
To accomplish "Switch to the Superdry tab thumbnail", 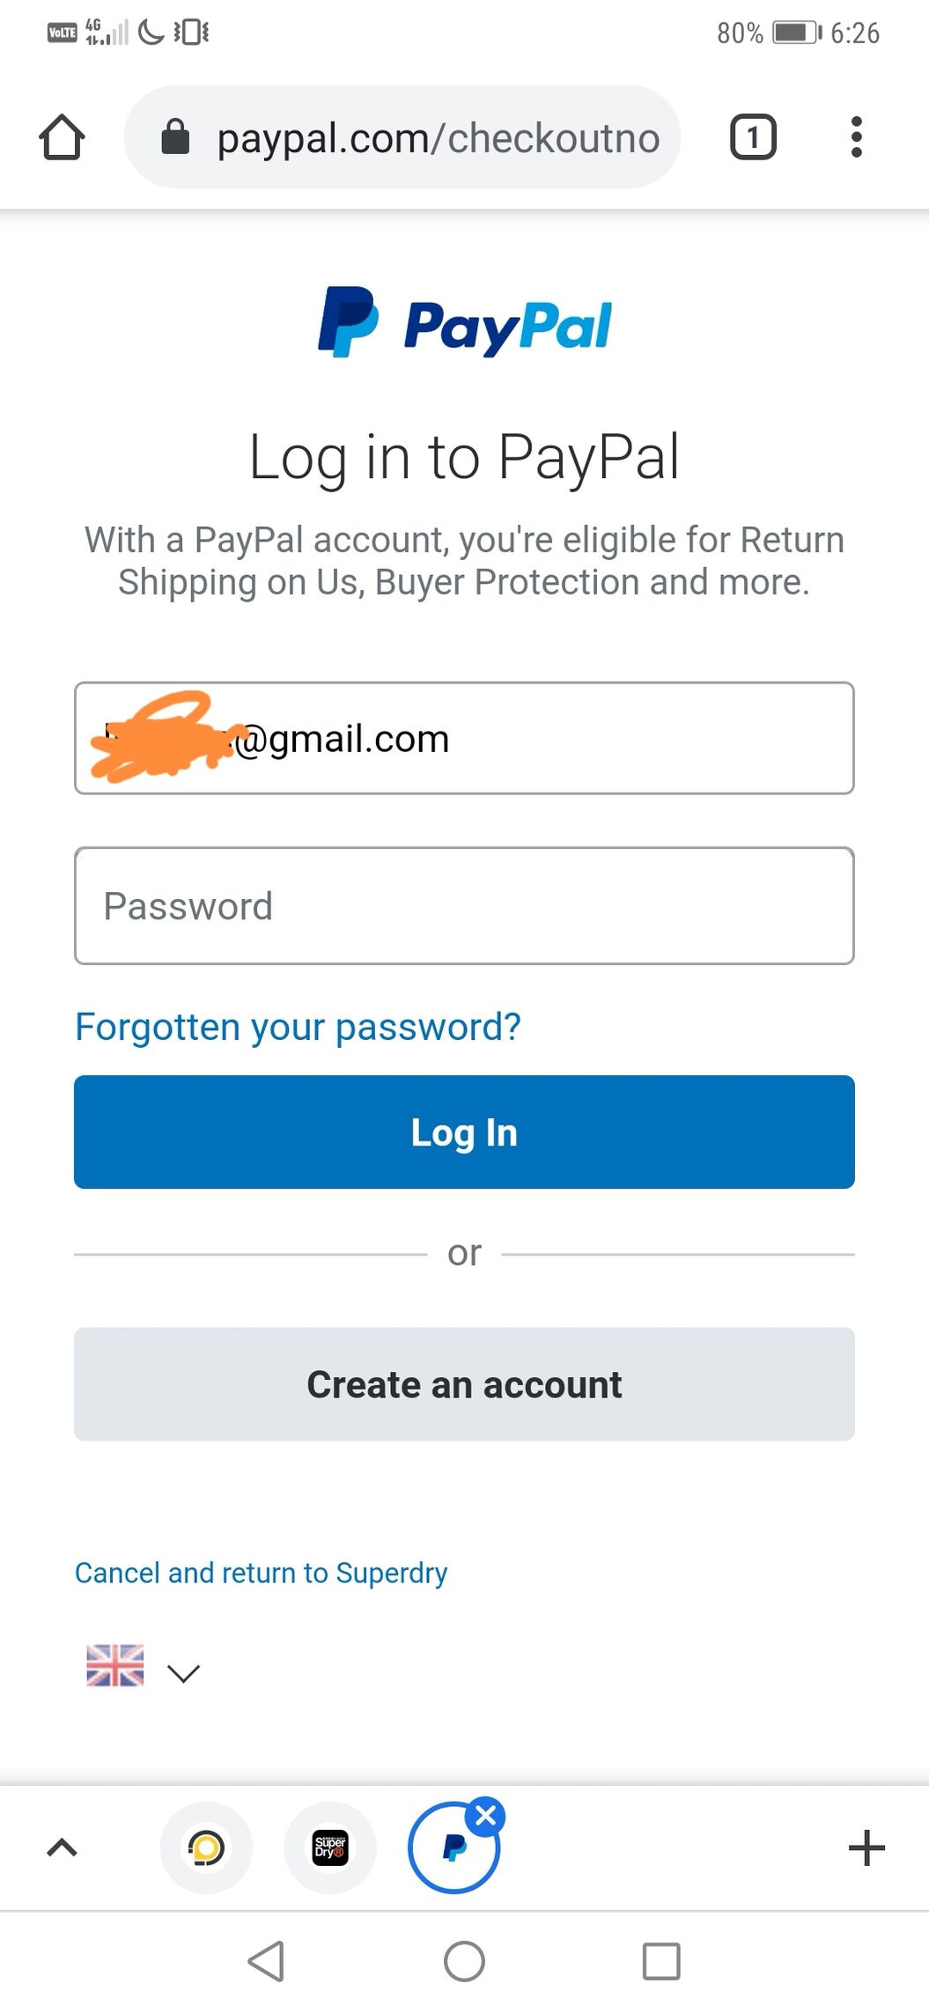I will 330,1847.
